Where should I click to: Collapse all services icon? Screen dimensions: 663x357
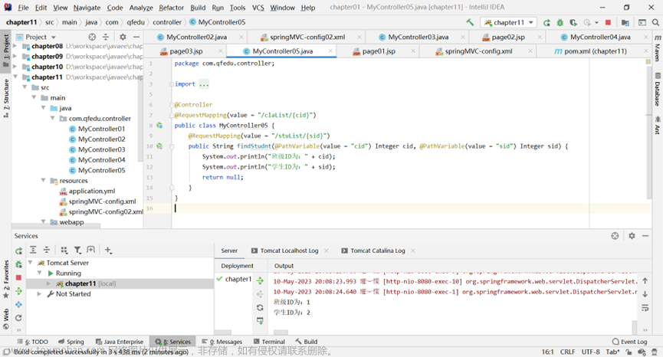click(x=47, y=250)
